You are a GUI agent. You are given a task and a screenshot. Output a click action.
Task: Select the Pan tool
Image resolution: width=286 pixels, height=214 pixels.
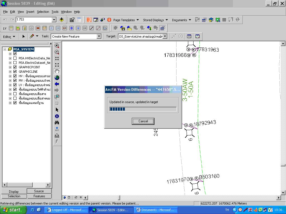tap(57, 71)
